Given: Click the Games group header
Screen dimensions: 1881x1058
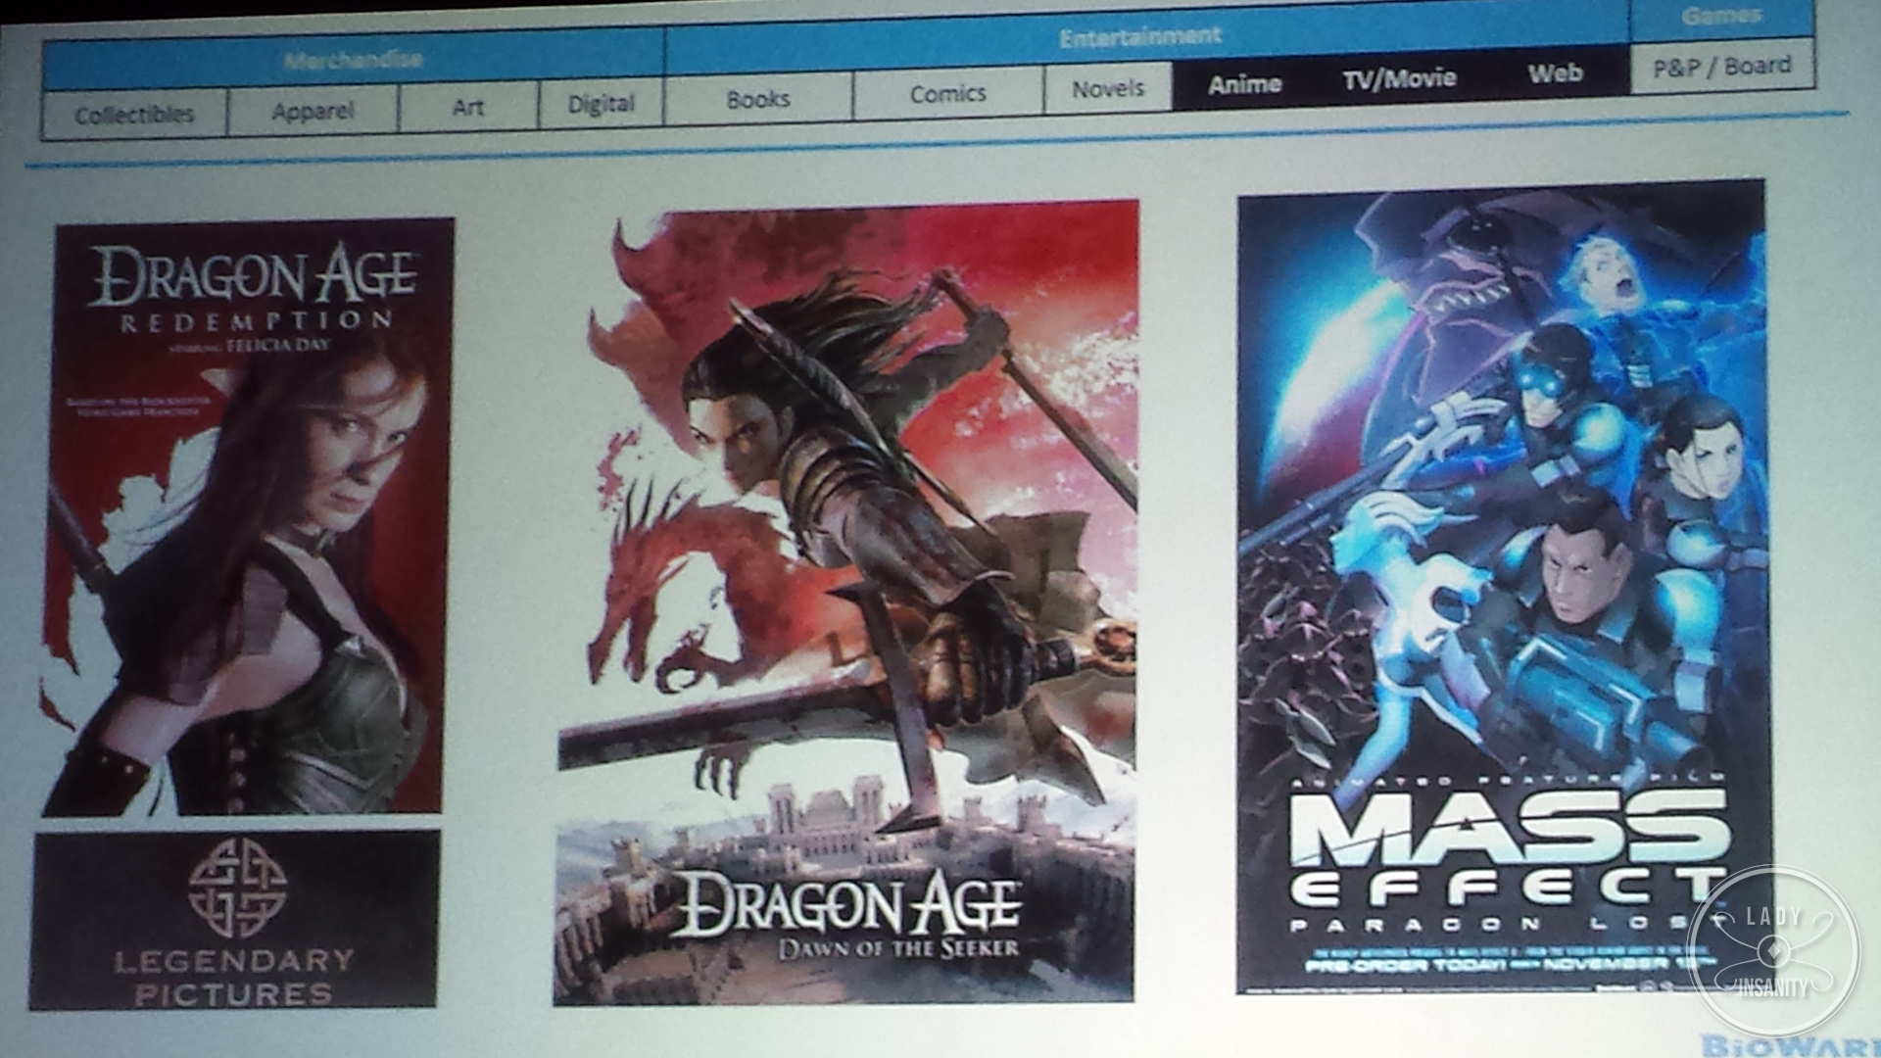Looking at the screenshot, I should point(1721,18).
